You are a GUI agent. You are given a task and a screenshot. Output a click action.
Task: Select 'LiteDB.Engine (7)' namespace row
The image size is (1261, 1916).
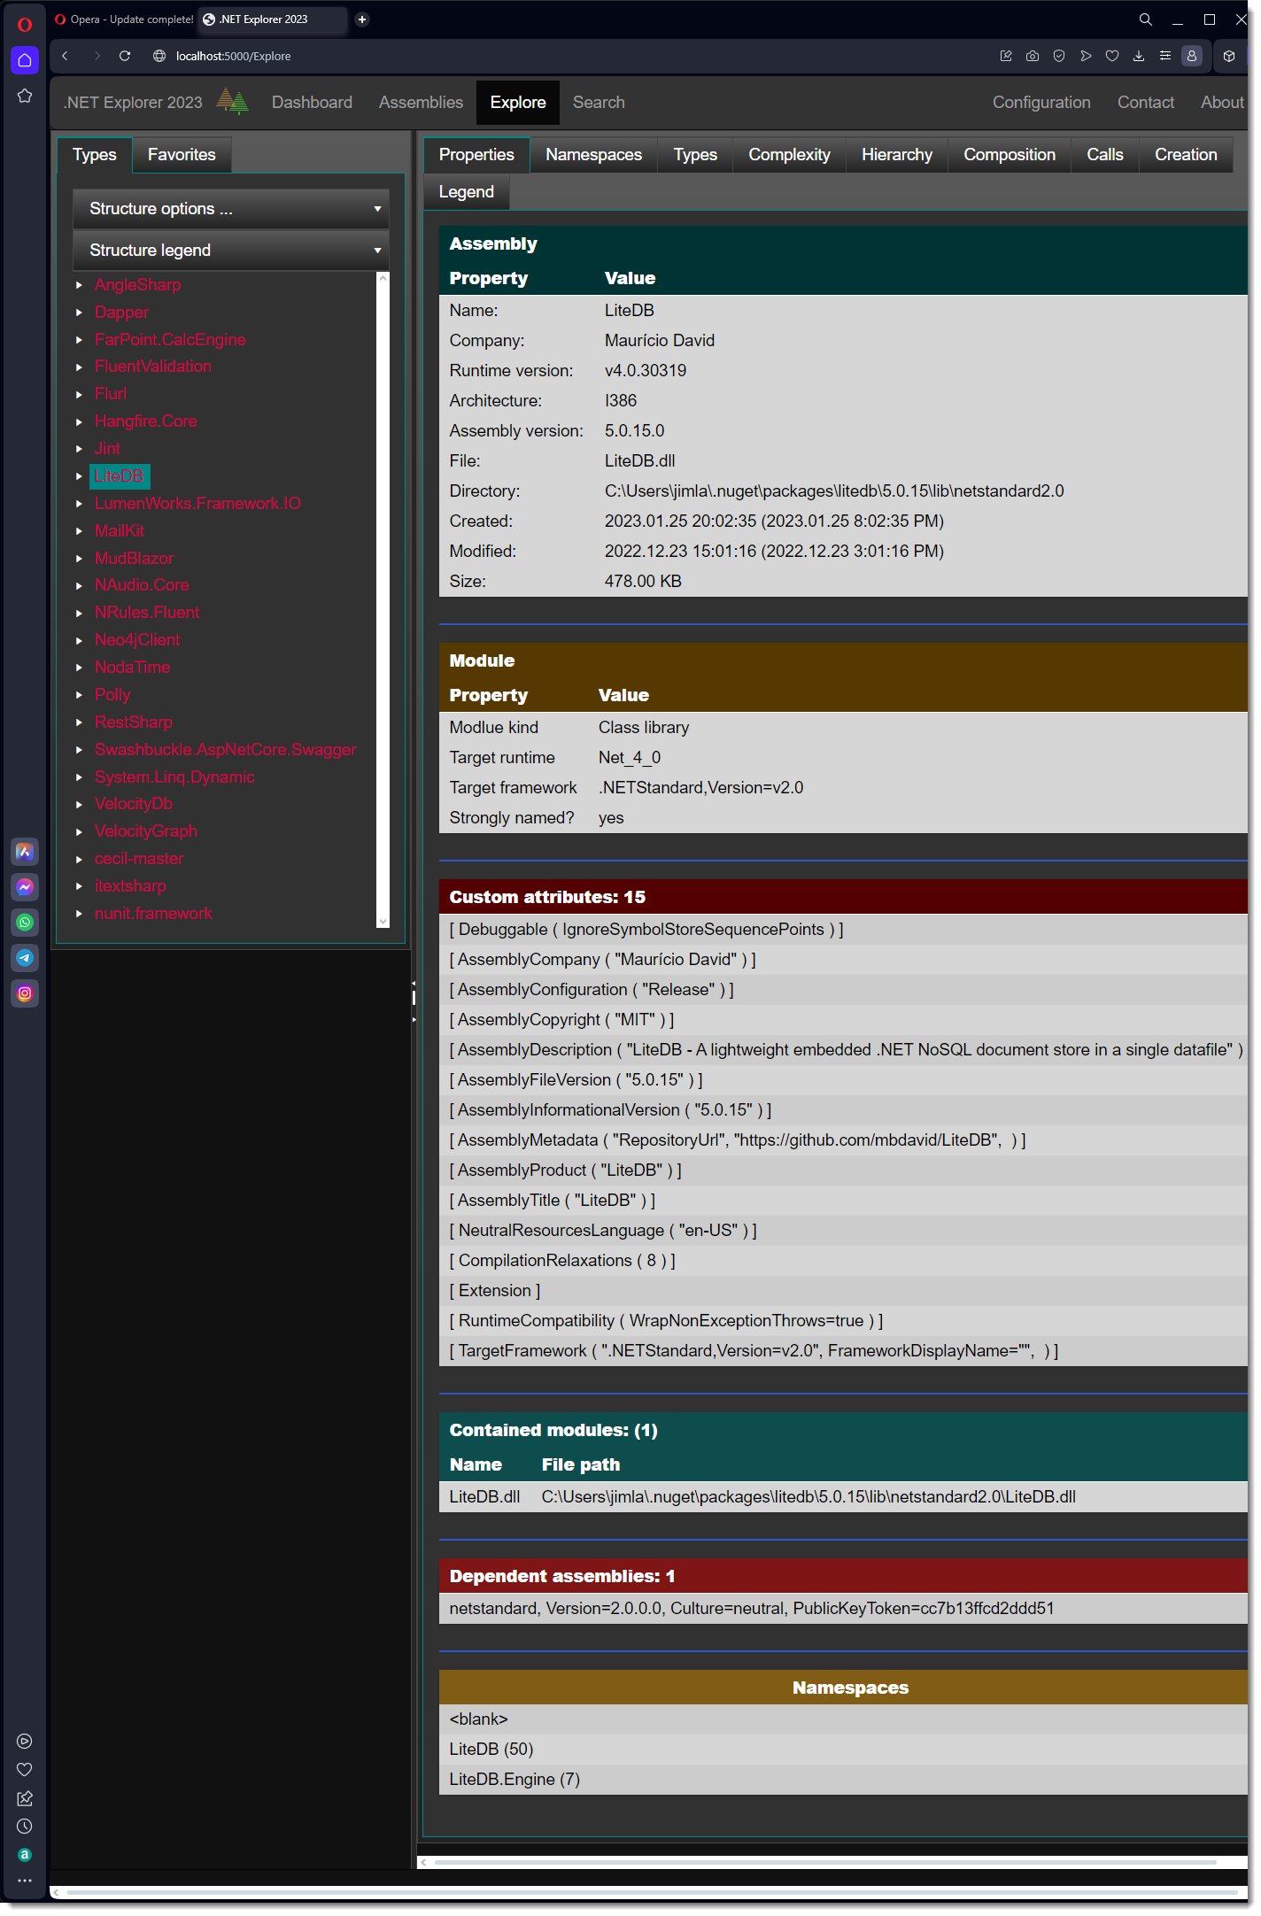843,1780
